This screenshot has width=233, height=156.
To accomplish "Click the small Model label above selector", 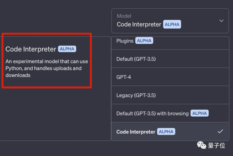I will (x=123, y=16).
